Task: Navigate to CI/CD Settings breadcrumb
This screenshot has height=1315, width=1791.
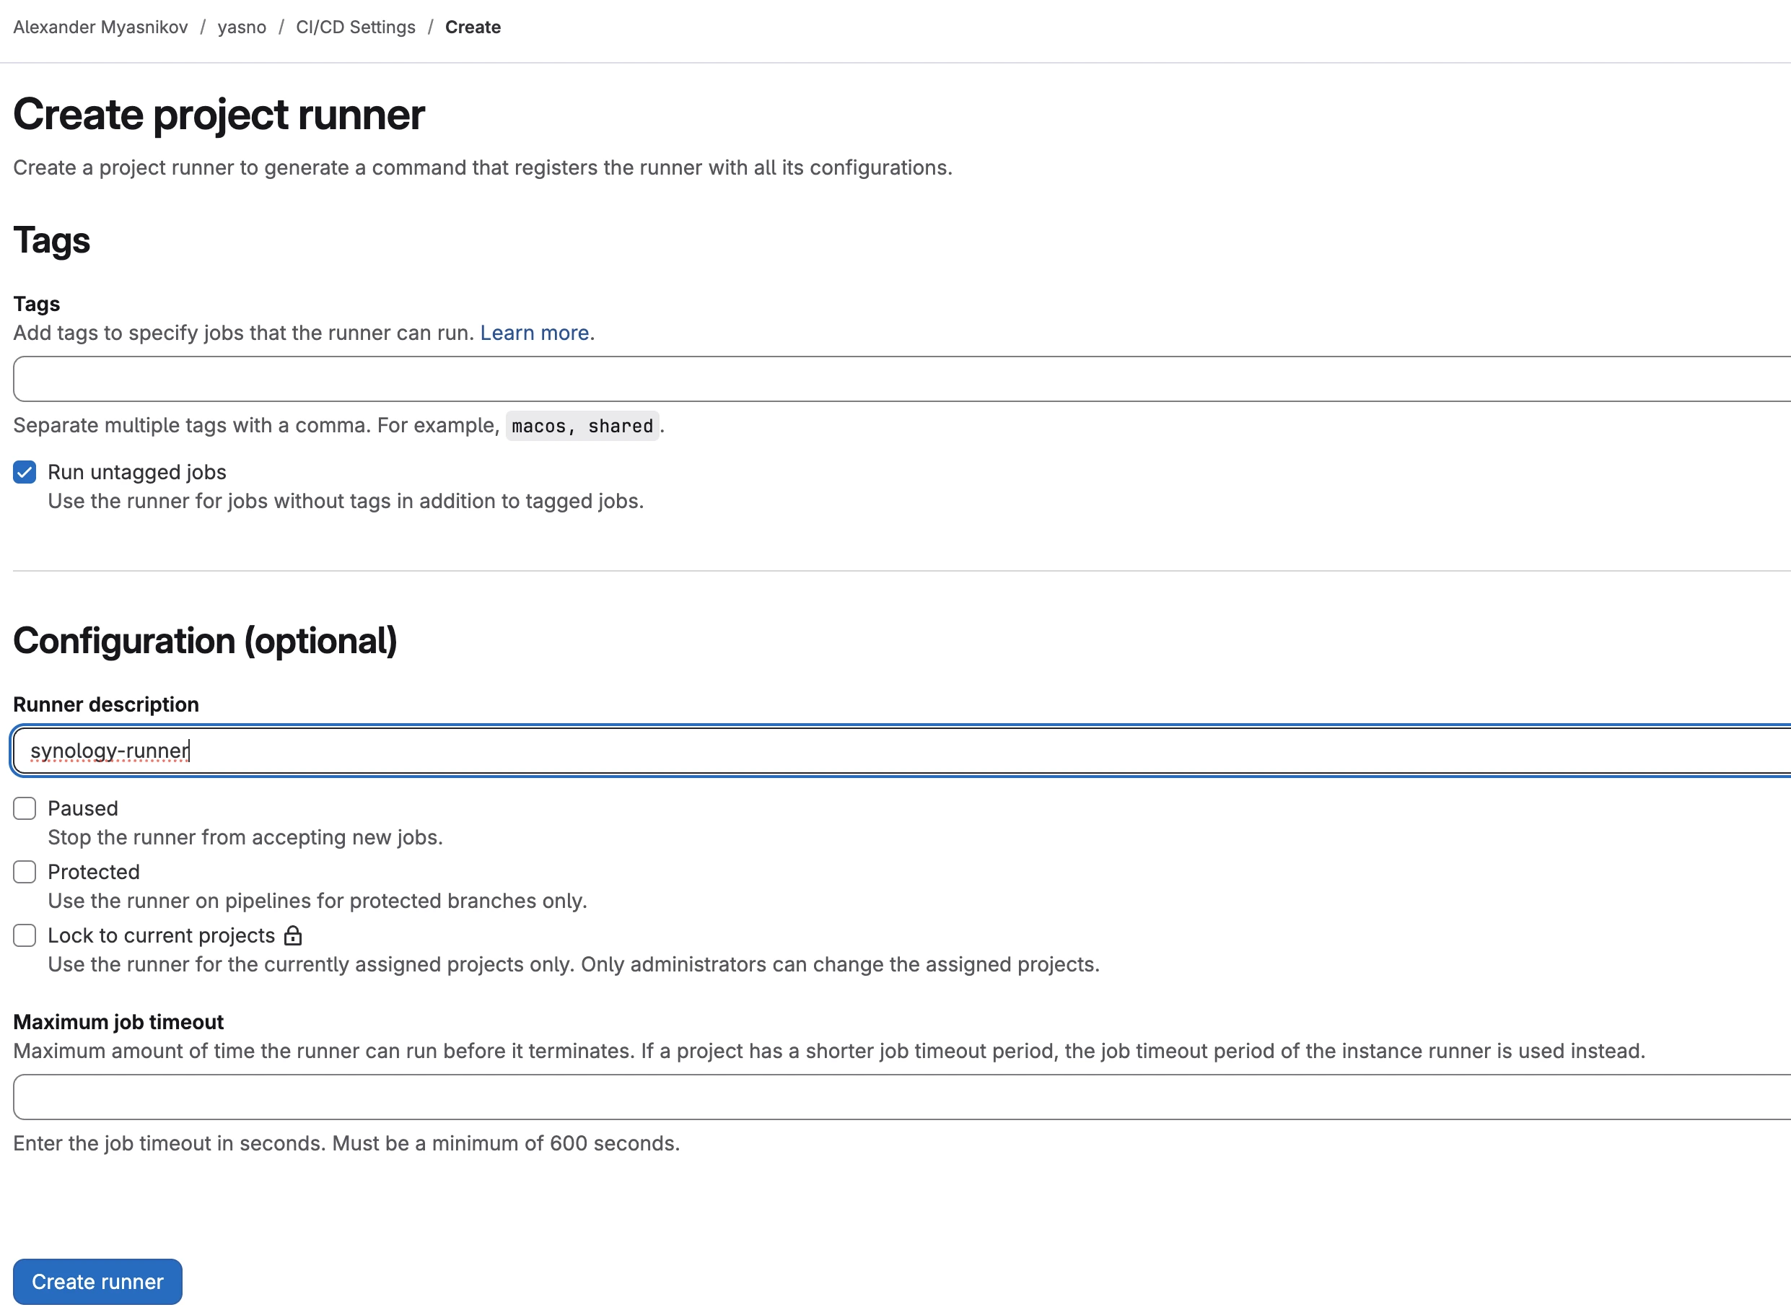Action: [355, 27]
